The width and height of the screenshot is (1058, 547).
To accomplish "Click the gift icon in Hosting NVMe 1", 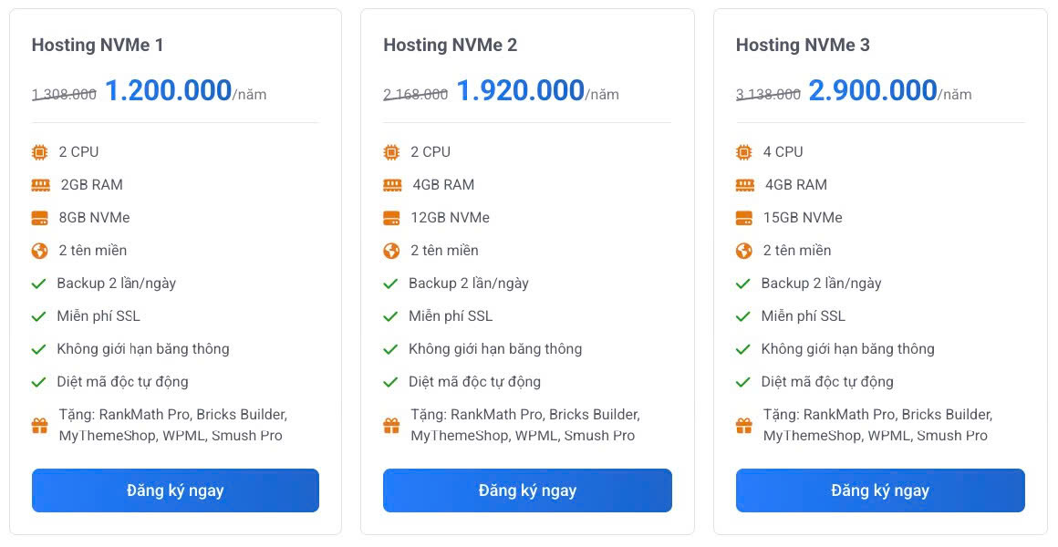I will point(39,425).
